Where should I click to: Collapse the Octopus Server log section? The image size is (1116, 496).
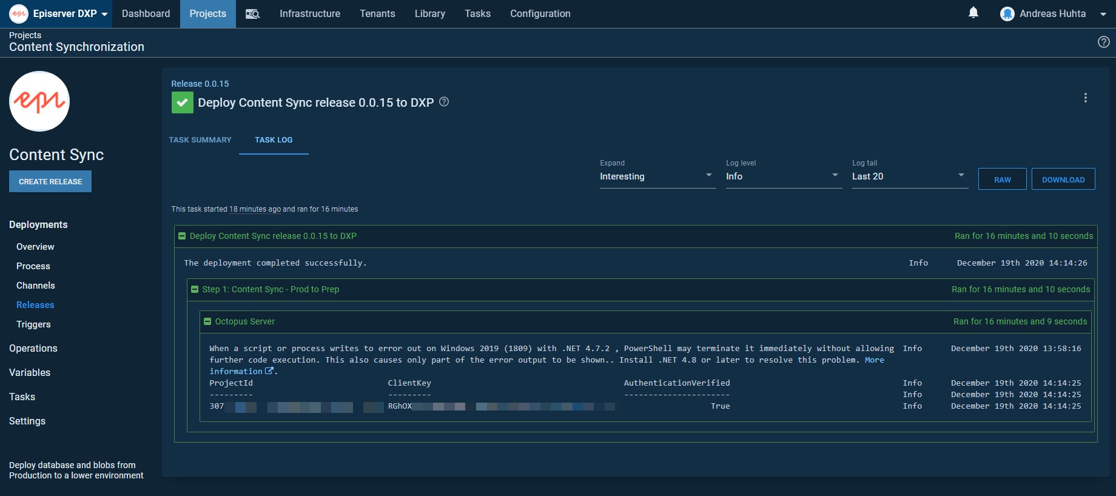tap(207, 321)
